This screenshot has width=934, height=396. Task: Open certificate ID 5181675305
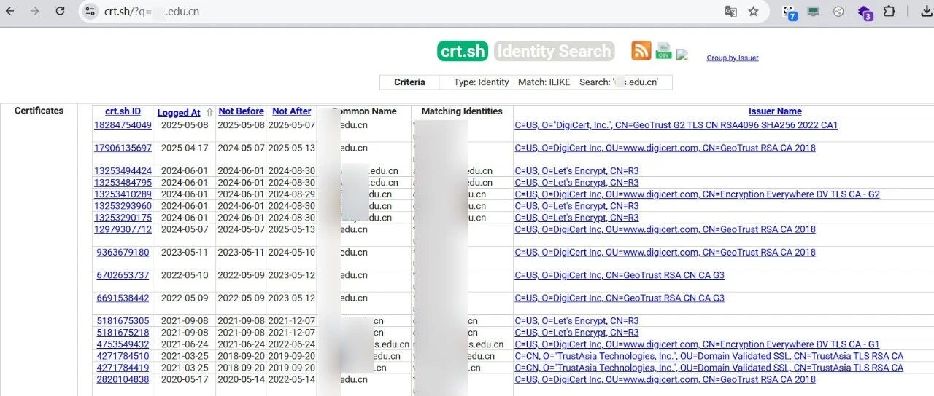pyautogui.click(x=123, y=321)
